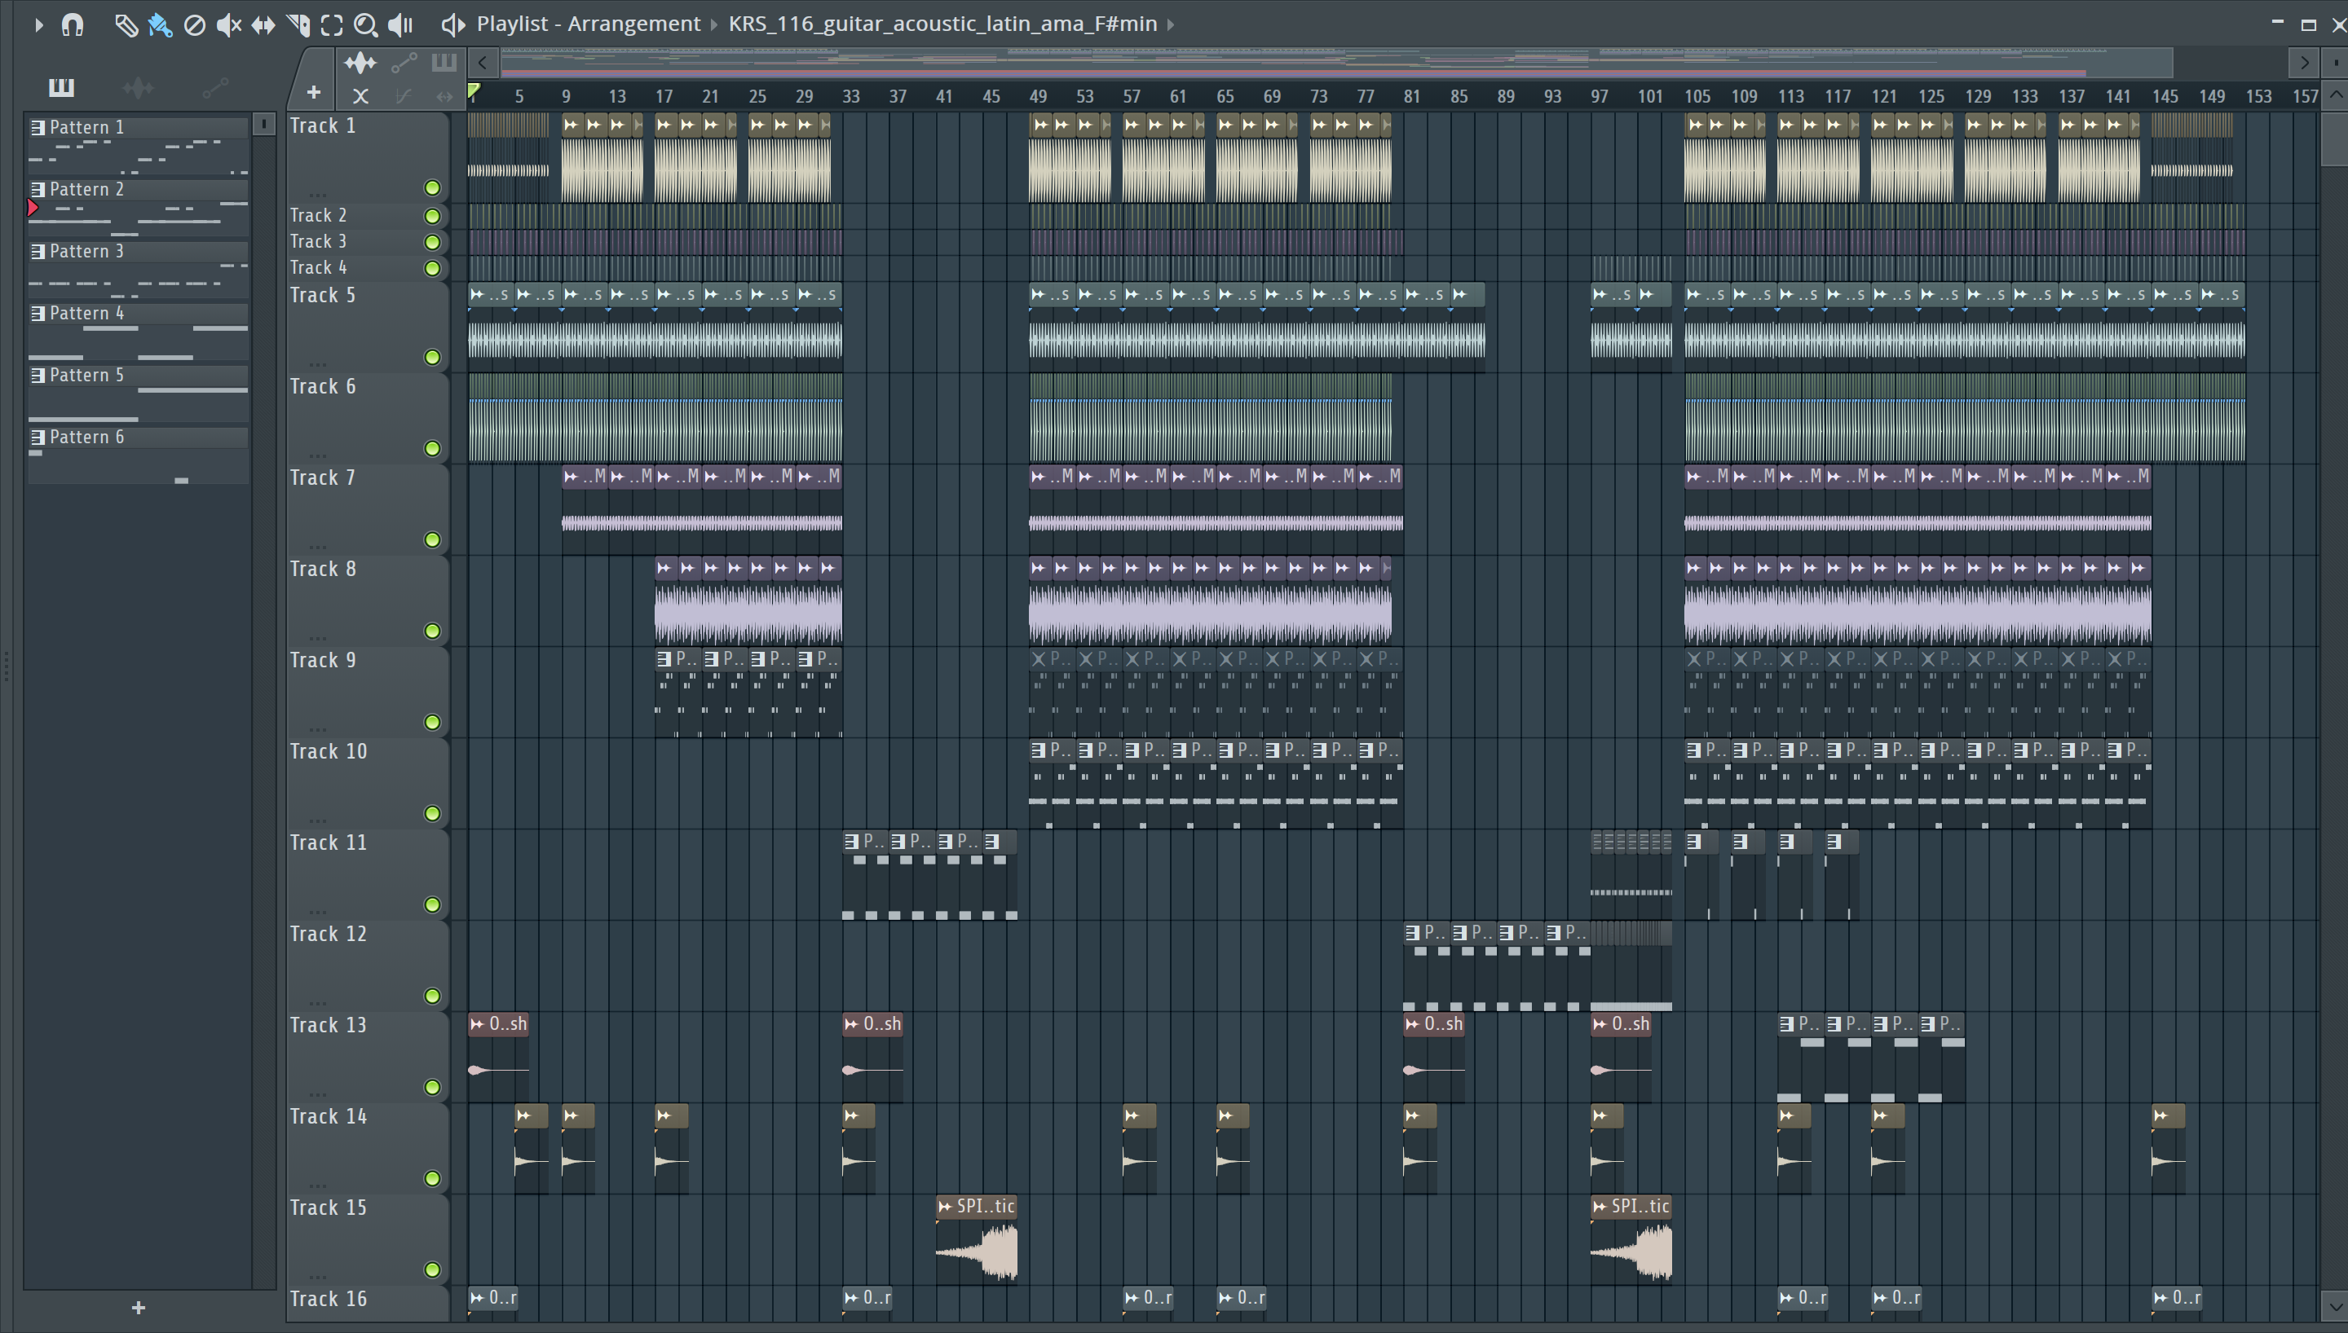Click the speaker icon beside Playlist title

tap(452, 24)
